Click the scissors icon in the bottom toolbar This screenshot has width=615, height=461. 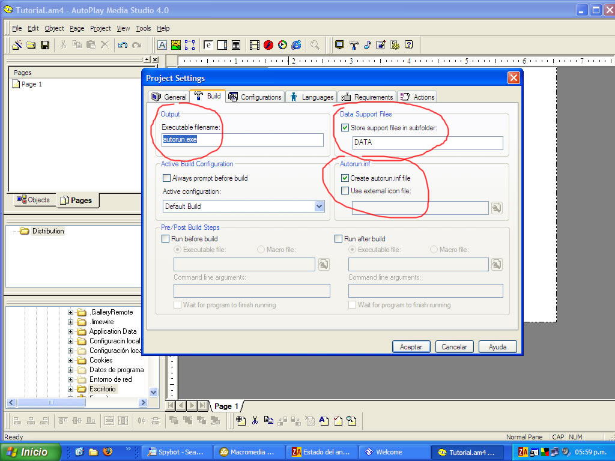click(255, 421)
